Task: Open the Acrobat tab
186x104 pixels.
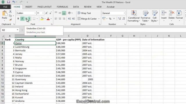Action: tap(110, 7)
